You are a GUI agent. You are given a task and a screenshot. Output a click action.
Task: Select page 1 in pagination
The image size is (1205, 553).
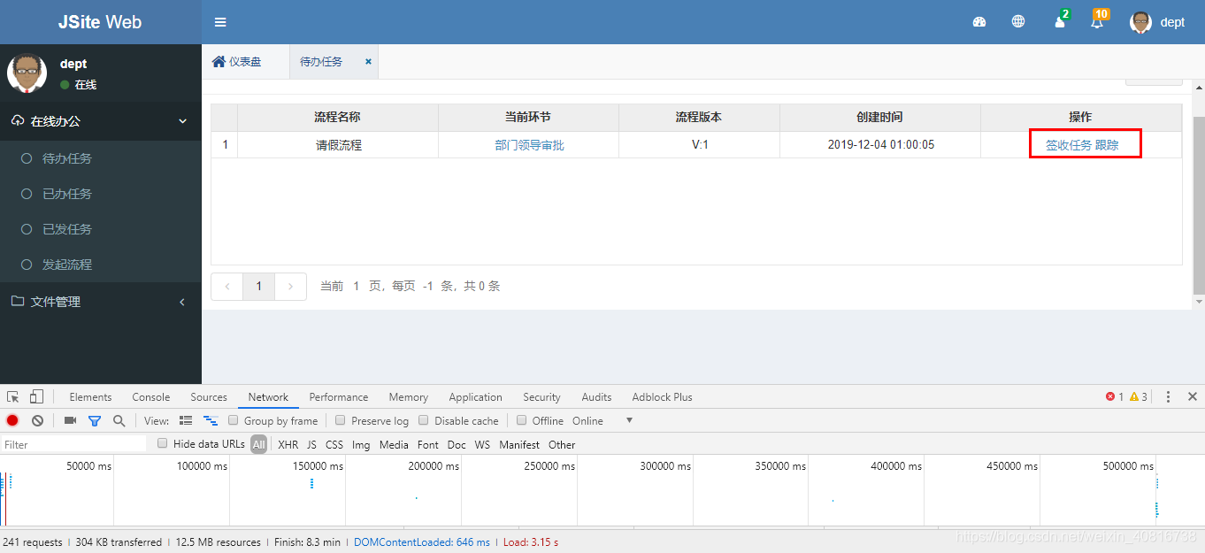[259, 287]
